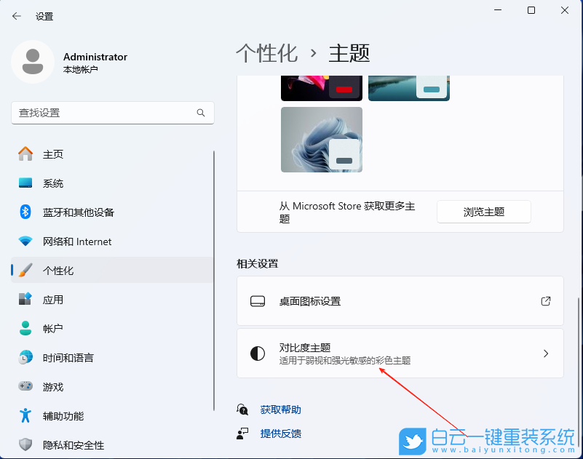
Task: Click the network globe icon in sidebar
Action: [x=25, y=241]
